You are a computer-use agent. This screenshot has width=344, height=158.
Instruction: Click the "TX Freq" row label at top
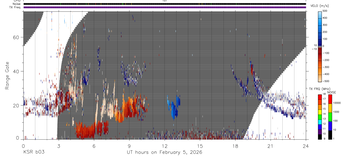pos(15,7)
